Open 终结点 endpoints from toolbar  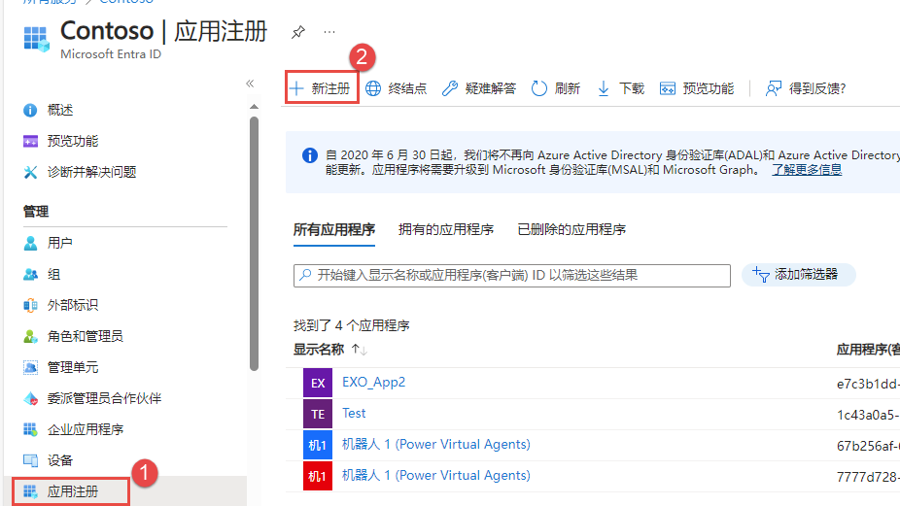[x=397, y=88]
